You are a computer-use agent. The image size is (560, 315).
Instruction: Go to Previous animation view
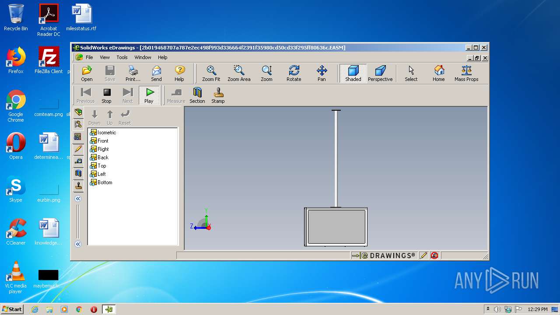point(86,95)
